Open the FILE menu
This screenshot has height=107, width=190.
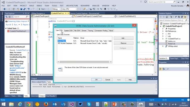[3, 6]
